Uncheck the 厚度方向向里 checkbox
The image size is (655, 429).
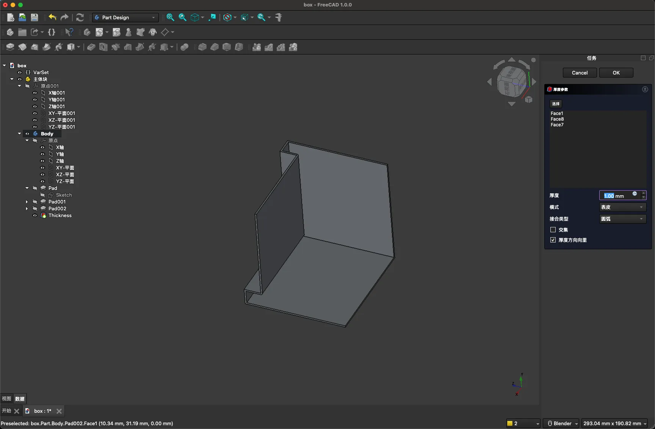553,240
